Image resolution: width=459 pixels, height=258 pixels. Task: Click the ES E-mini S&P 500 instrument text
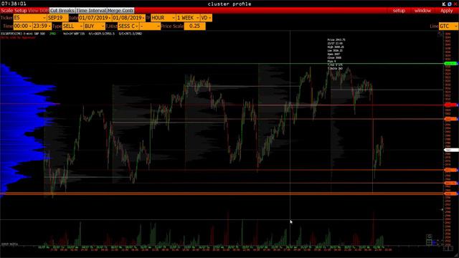[x=23, y=34]
